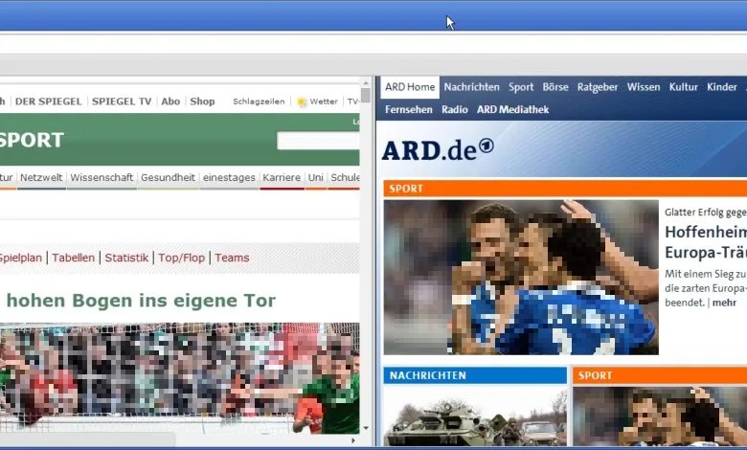Open the Hoffenheim headline article
Viewport: 747px width, 450px height.
coord(706,242)
